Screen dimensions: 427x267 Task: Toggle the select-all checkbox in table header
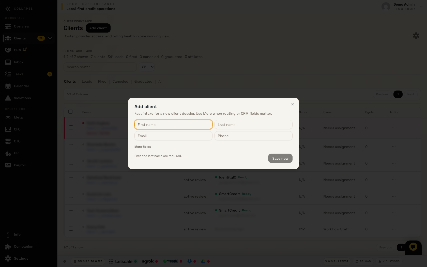70,112
